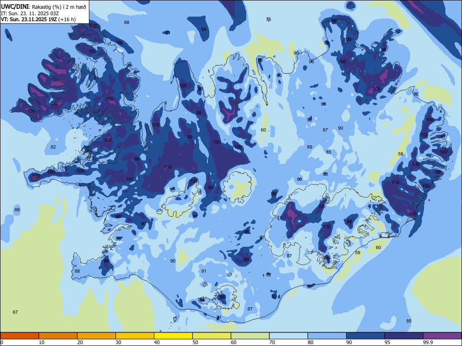Click the "Rakastig (%) í 2 m hæð" label
Image resolution: width=462 pixels, height=346 pixels.
[59, 7]
